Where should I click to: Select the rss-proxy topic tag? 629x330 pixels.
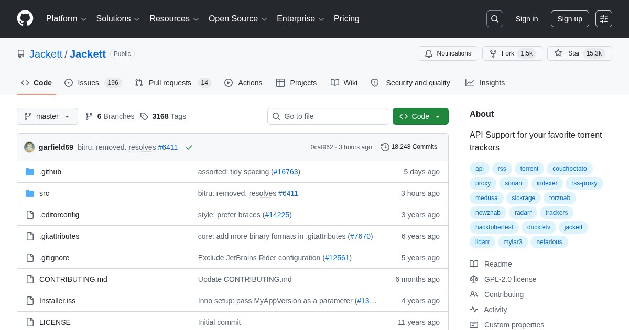584,183
